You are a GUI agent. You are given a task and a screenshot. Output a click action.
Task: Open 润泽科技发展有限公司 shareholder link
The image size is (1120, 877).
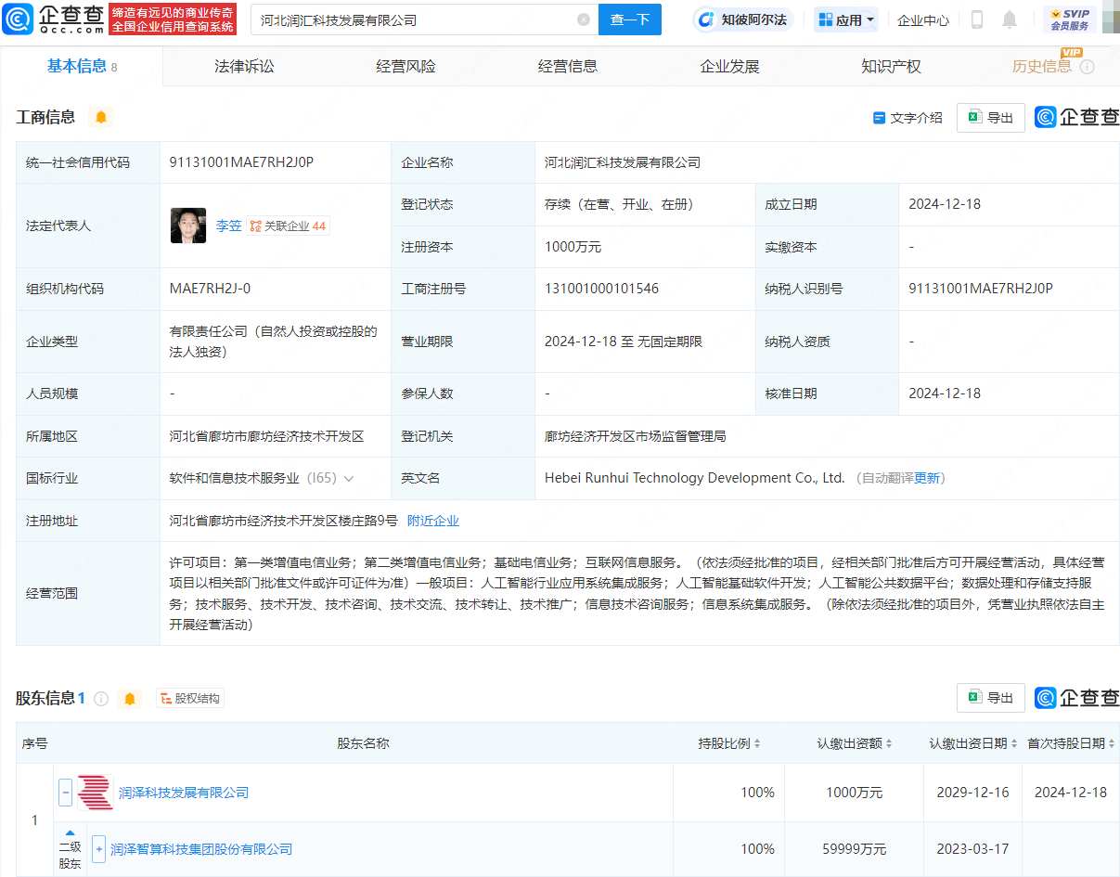click(x=184, y=793)
